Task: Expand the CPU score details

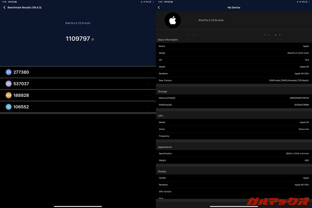Action: coord(147,72)
